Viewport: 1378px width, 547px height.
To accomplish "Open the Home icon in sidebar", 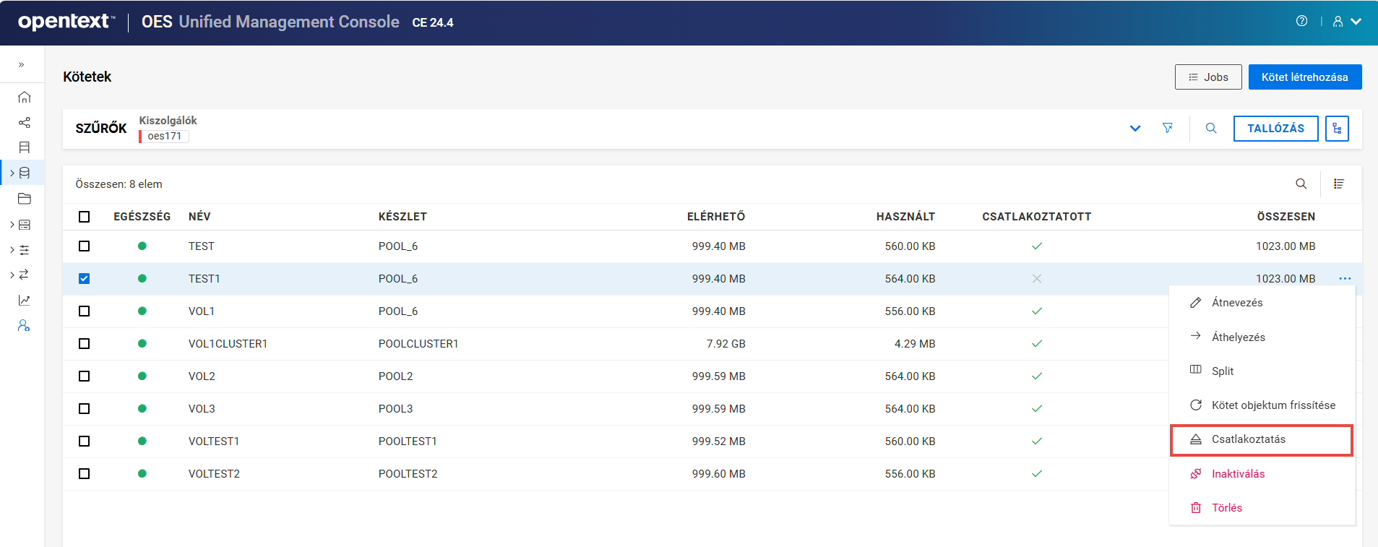I will click(x=24, y=97).
